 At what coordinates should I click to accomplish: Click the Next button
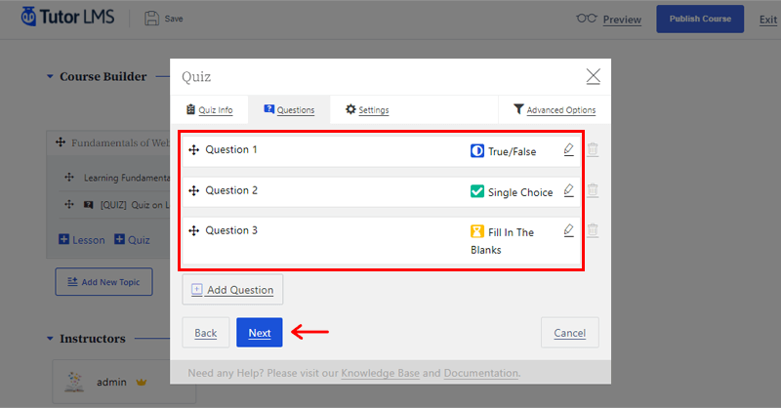point(260,332)
